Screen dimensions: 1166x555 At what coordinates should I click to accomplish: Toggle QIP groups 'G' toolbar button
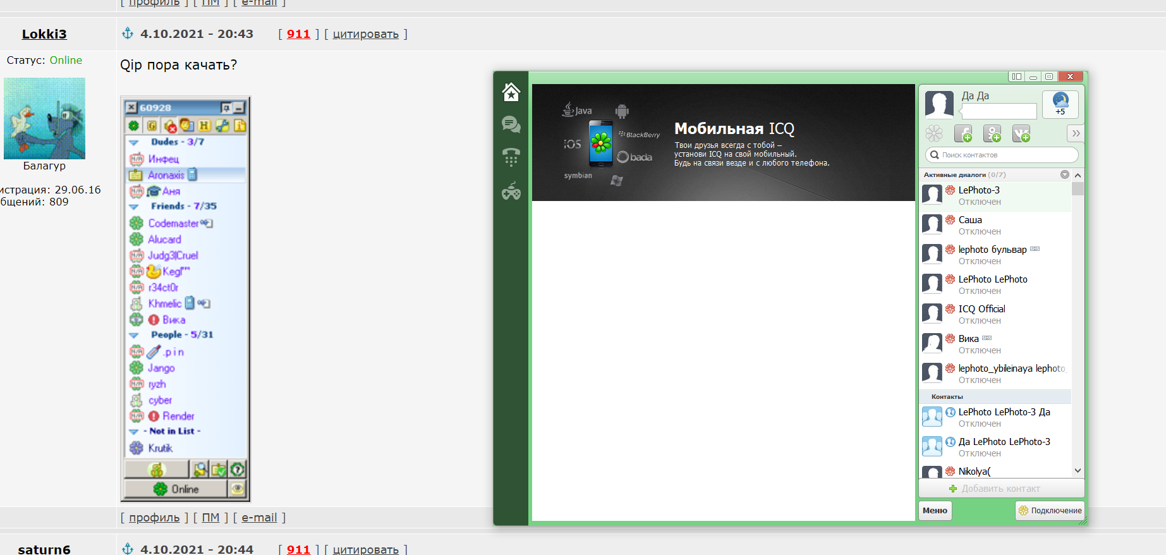pos(152,125)
